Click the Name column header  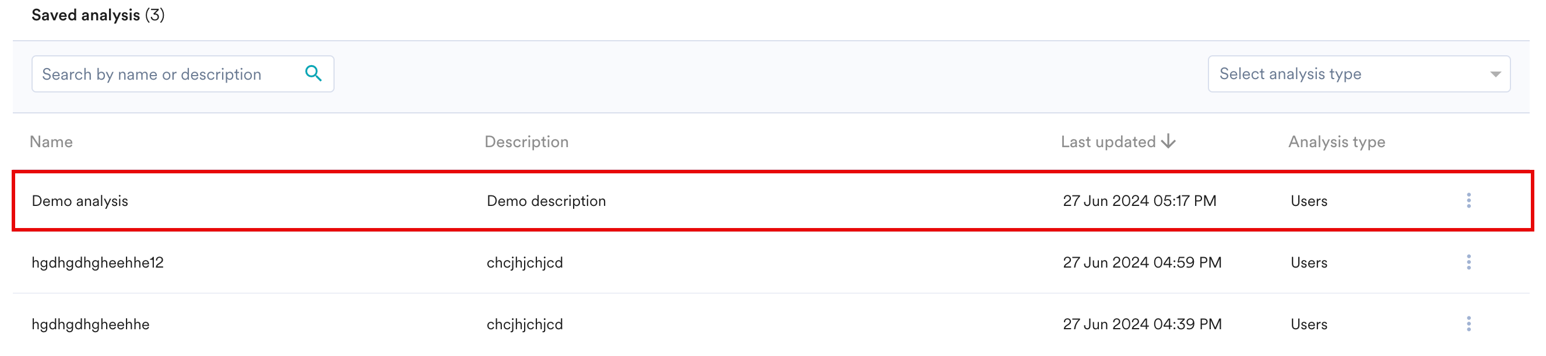click(51, 141)
